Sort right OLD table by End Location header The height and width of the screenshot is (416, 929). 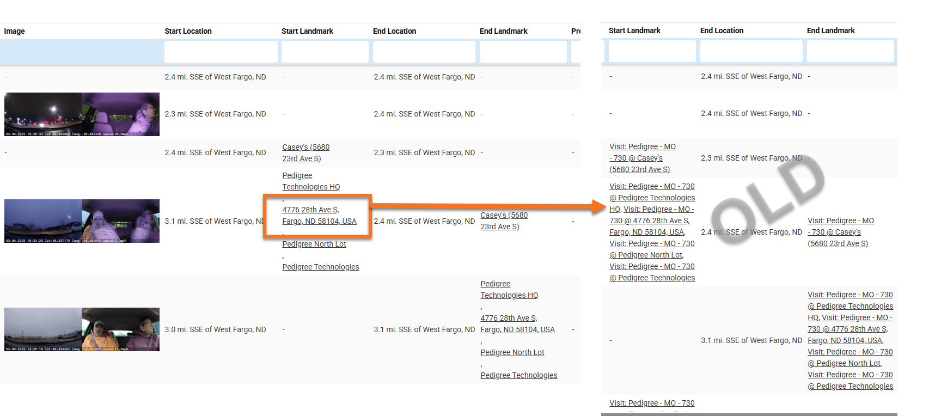click(x=722, y=30)
